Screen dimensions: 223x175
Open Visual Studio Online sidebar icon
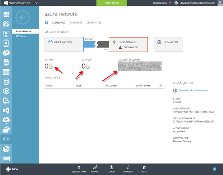6,110
